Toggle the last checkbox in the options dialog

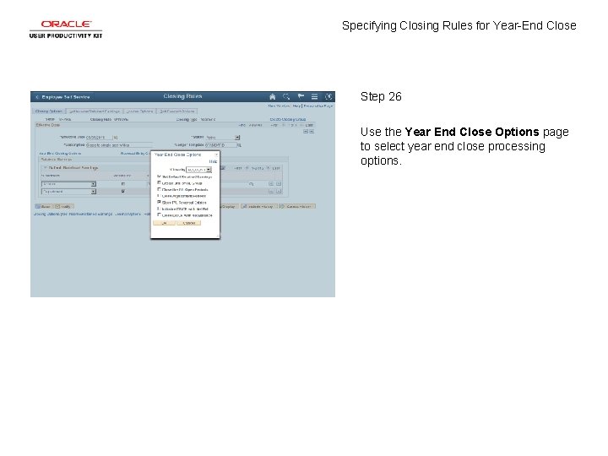click(x=159, y=214)
